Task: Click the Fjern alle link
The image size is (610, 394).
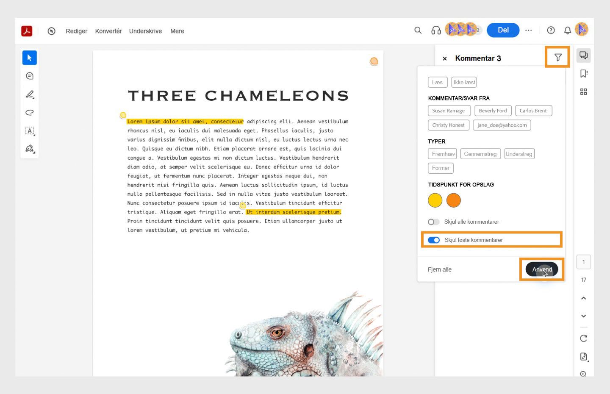Action: click(x=440, y=269)
